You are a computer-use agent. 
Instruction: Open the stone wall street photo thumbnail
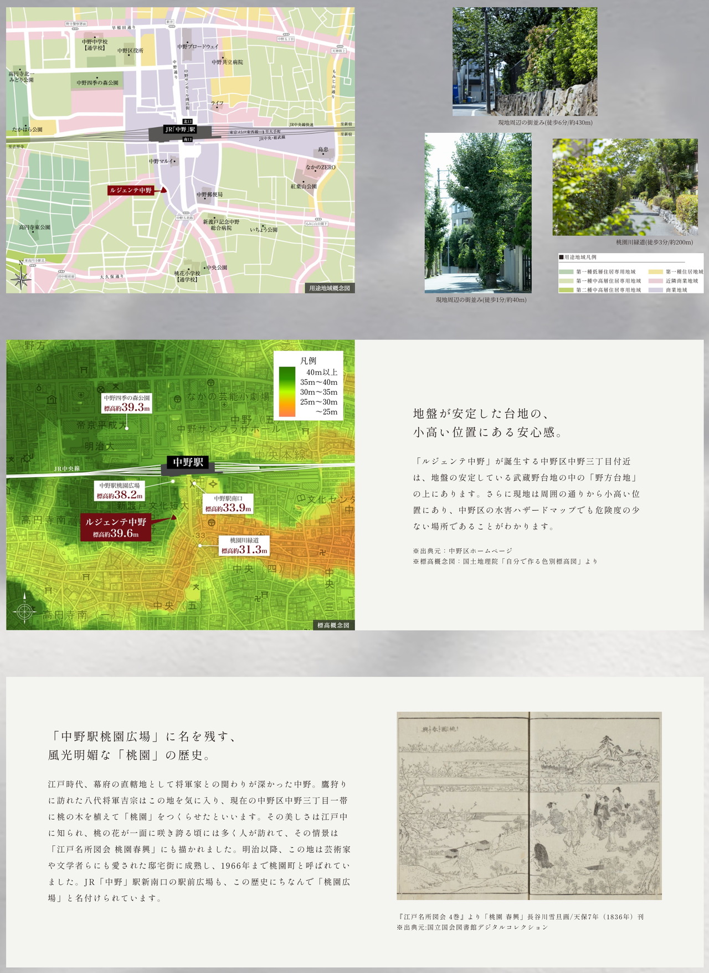click(525, 61)
